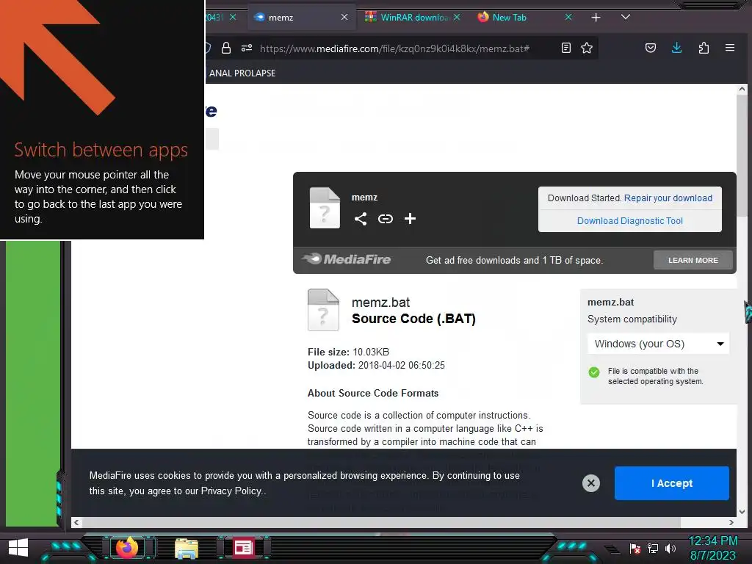Open the Firefox hamburger menu
Screen dimensions: 752x564
point(730,48)
